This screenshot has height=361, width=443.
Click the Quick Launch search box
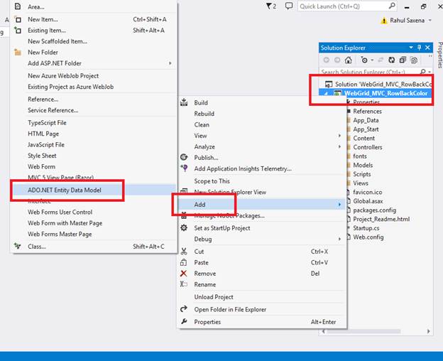(x=347, y=6)
